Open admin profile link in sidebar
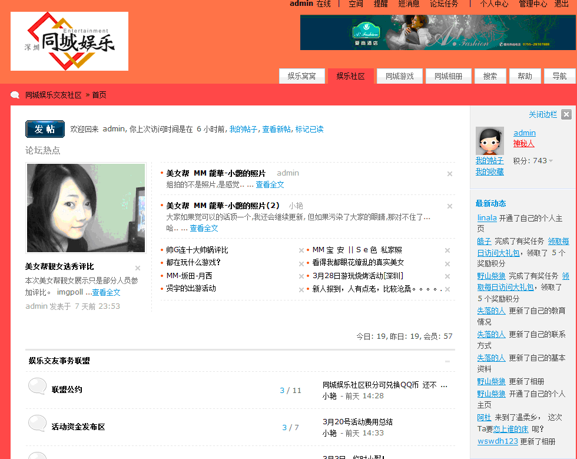The width and height of the screenshot is (577, 459). coord(525,133)
